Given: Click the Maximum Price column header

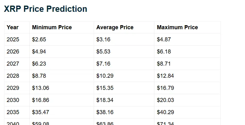Looking at the screenshot, I should [177, 27].
